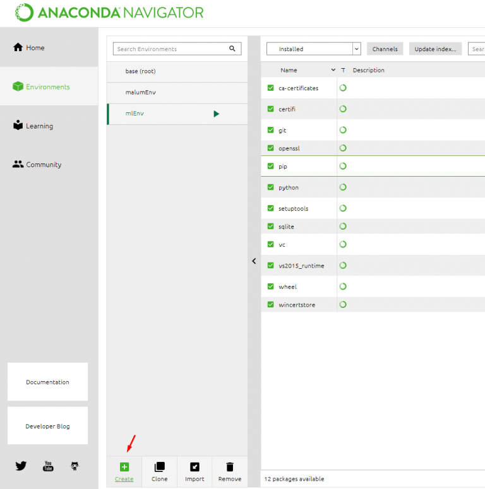485x489 pixels.
Task: Click the Update index... button
Action: (435, 49)
